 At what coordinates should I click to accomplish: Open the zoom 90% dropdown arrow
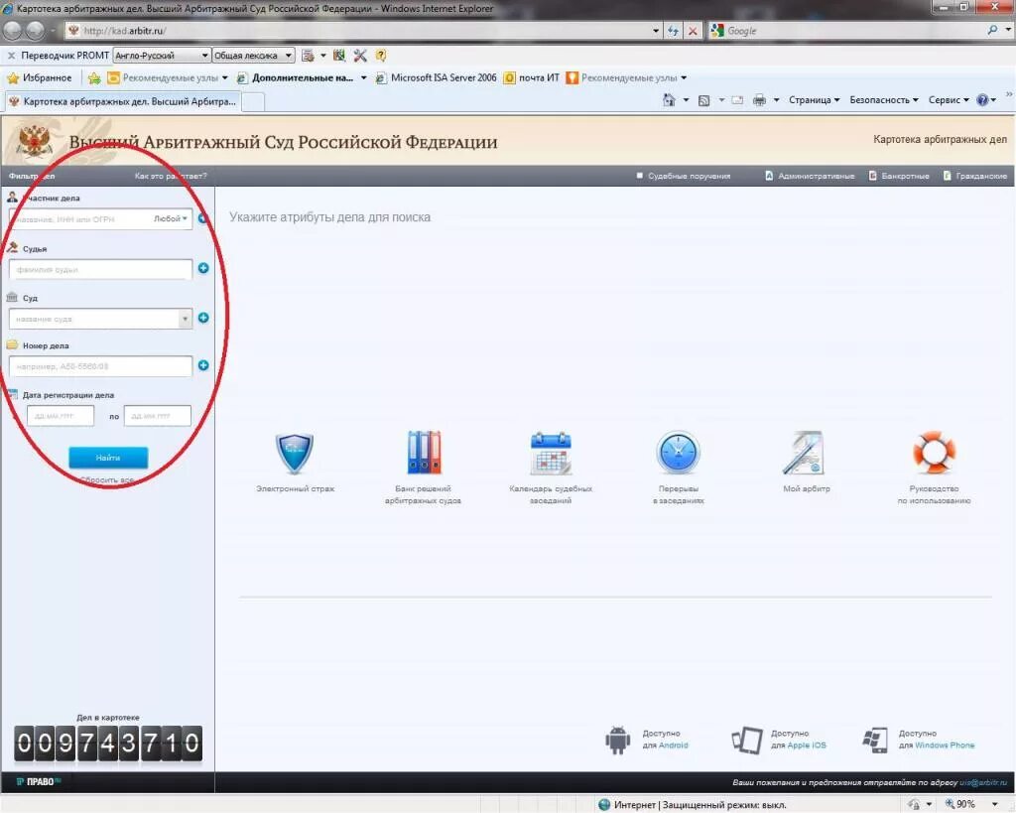pos(995,805)
